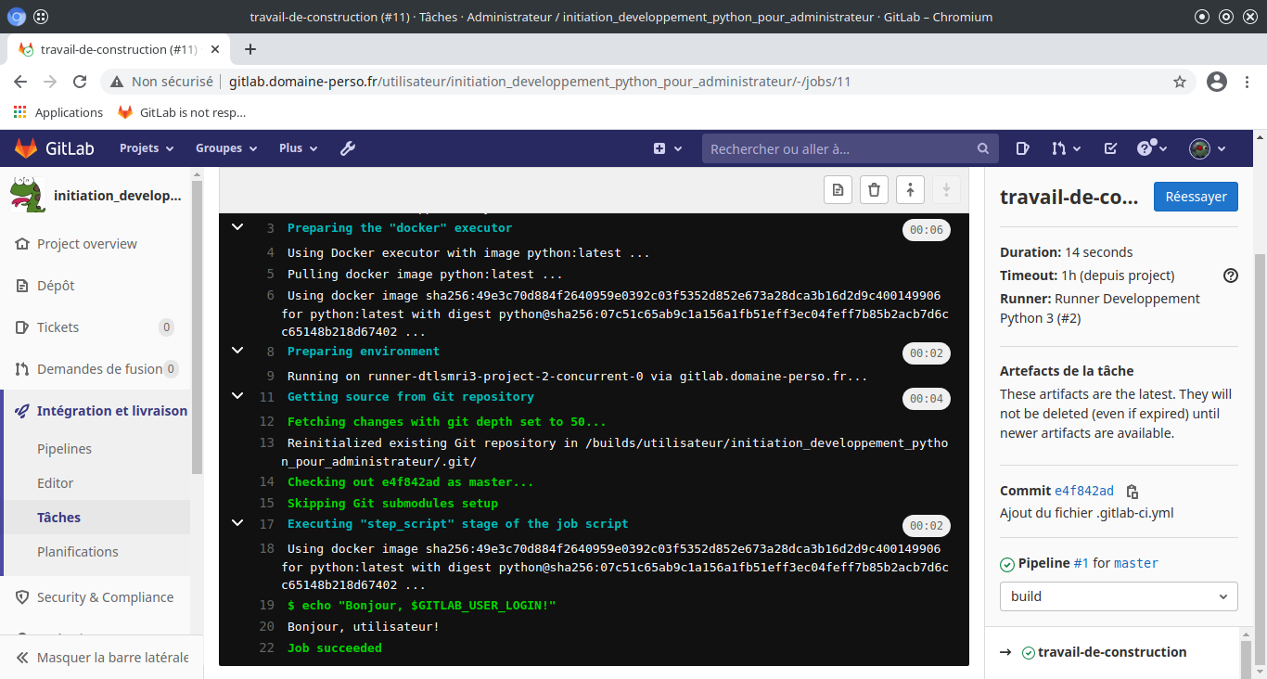Open commit e4f842ad link
1267x679 pixels.
[x=1084, y=491]
